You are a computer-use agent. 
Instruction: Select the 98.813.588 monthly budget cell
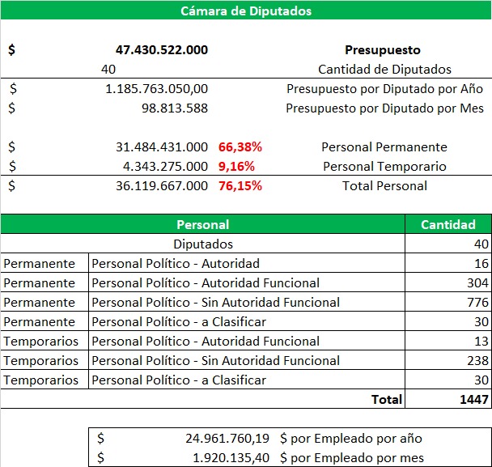(175, 108)
